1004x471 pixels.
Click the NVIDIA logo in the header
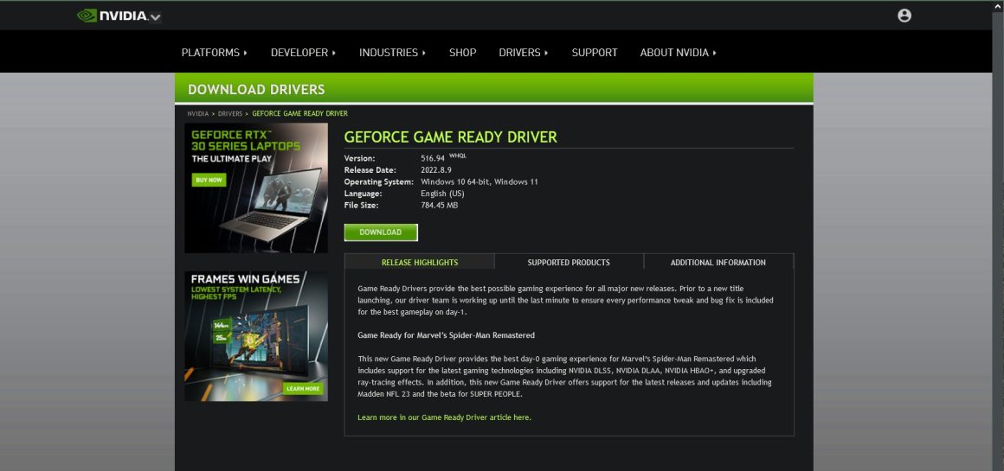tap(113, 16)
